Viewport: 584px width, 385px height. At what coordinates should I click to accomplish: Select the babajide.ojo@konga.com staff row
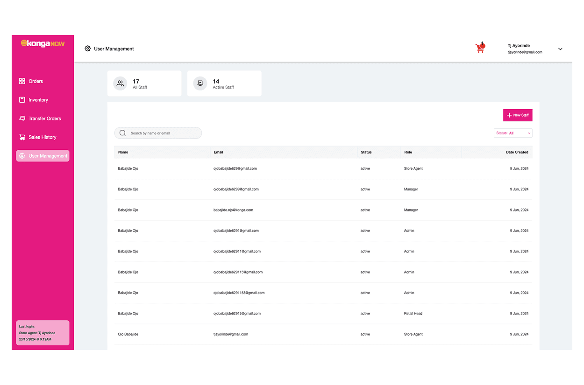[233, 210]
